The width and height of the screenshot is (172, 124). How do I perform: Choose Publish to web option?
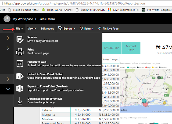tap(58, 64)
